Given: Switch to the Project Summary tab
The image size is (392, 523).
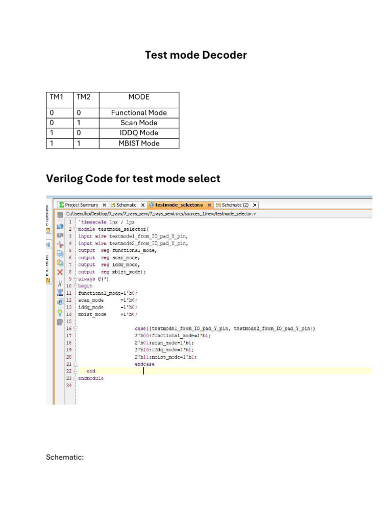Looking at the screenshot, I should tap(81, 205).
